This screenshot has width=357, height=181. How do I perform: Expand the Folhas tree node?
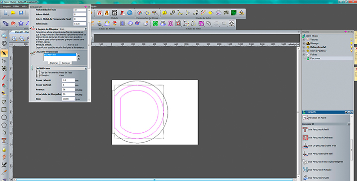coord(304,55)
